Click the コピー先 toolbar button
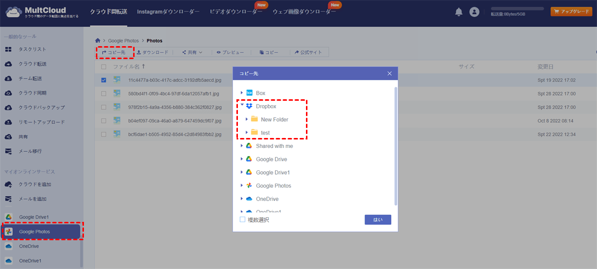597x269 pixels. 114,52
